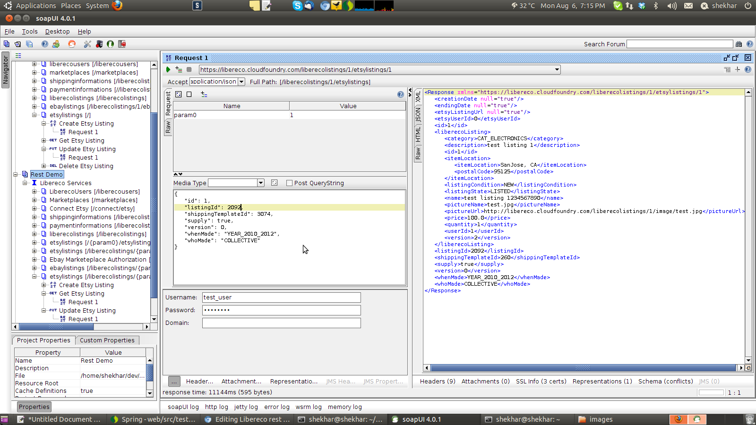This screenshot has height=425, width=756.
Task: Switch to the JSON response view tab
Action: point(418,114)
